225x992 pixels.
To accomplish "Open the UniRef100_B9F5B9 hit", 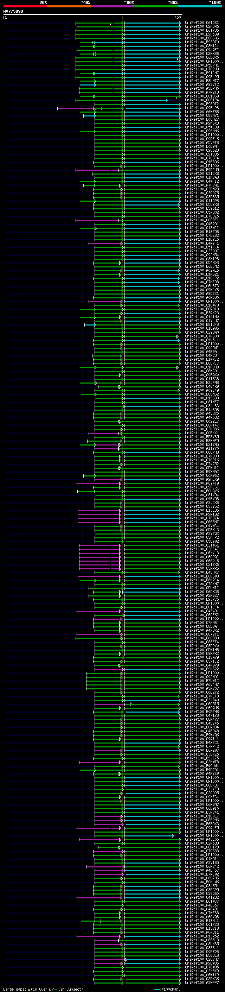I will [201, 34].
